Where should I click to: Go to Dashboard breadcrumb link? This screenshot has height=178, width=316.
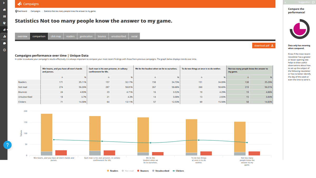(x=22, y=11)
